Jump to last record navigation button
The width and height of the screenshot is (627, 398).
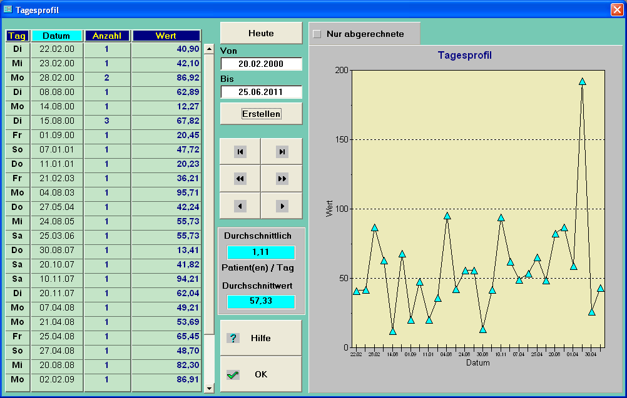point(282,152)
